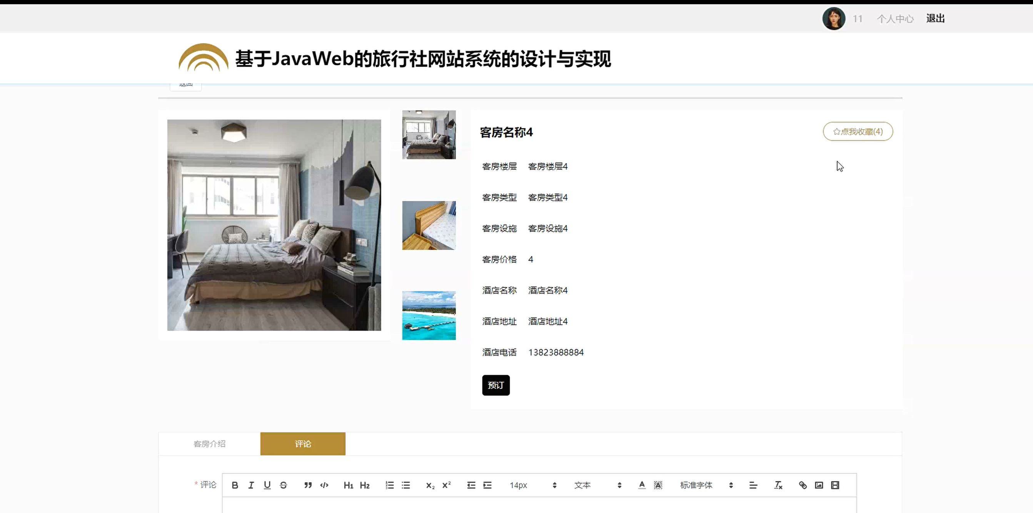
Task: Click 退出 to log out
Action: (936, 18)
